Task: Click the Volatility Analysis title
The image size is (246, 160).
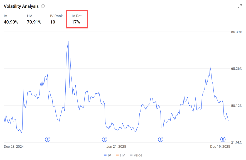Action: tap(21, 6)
